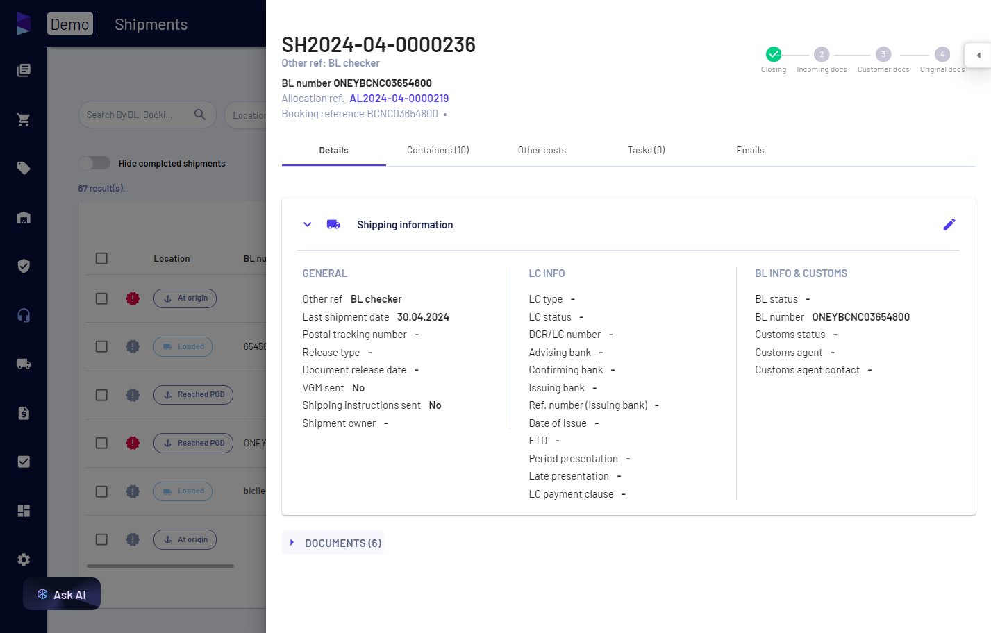Click the gray badge on the 65456 row
Image resolution: width=991 pixels, height=633 pixels.
pyautogui.click(x=133, y=346)
